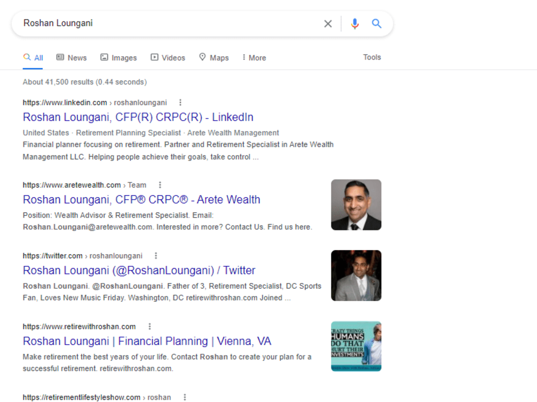Open three-dot menu for retirewithroshan.com result
The image size is (537, 402).
[150, 326]
